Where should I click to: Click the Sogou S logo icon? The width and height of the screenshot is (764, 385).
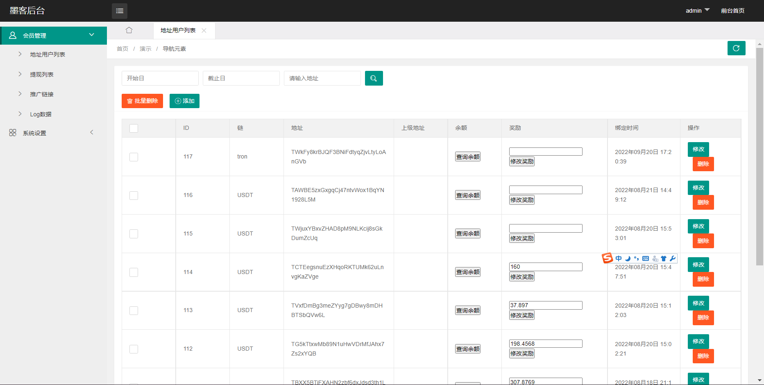click(x=608, y=258)
